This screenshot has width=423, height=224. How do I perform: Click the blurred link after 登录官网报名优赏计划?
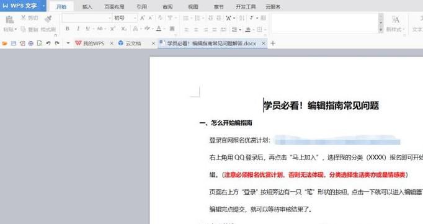337,140
